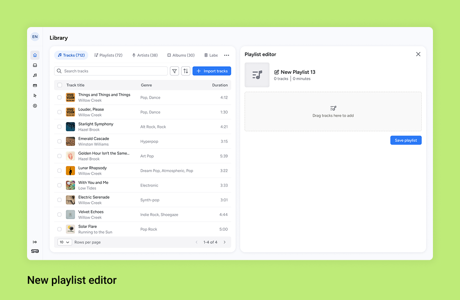This screenshot has width=460, height=300.
Task: Go to next page of tracks
Action: (225, 242)
